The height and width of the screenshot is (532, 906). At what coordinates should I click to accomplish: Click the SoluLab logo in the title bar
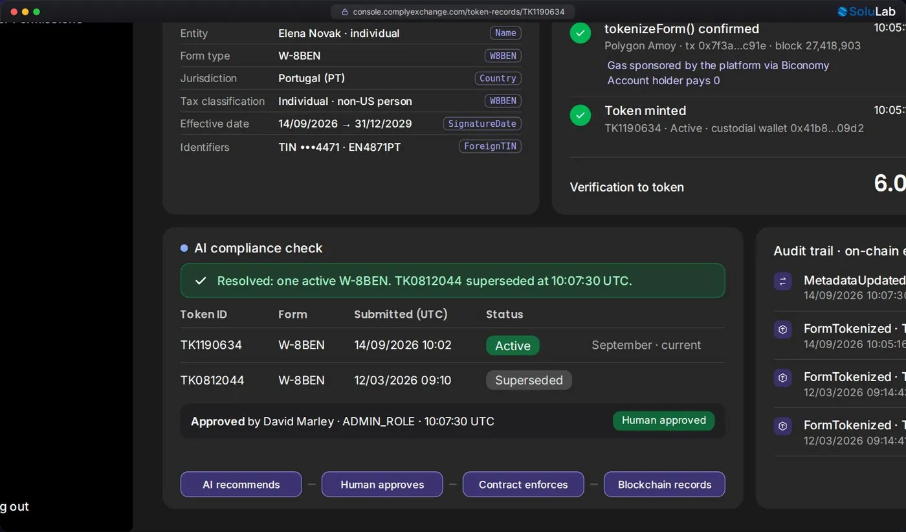point(867,12)
